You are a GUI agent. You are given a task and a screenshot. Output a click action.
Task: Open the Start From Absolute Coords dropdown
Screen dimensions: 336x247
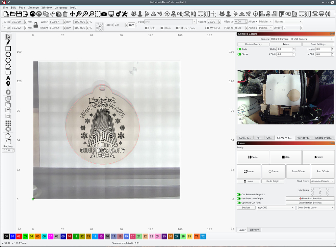click(322, 181)
